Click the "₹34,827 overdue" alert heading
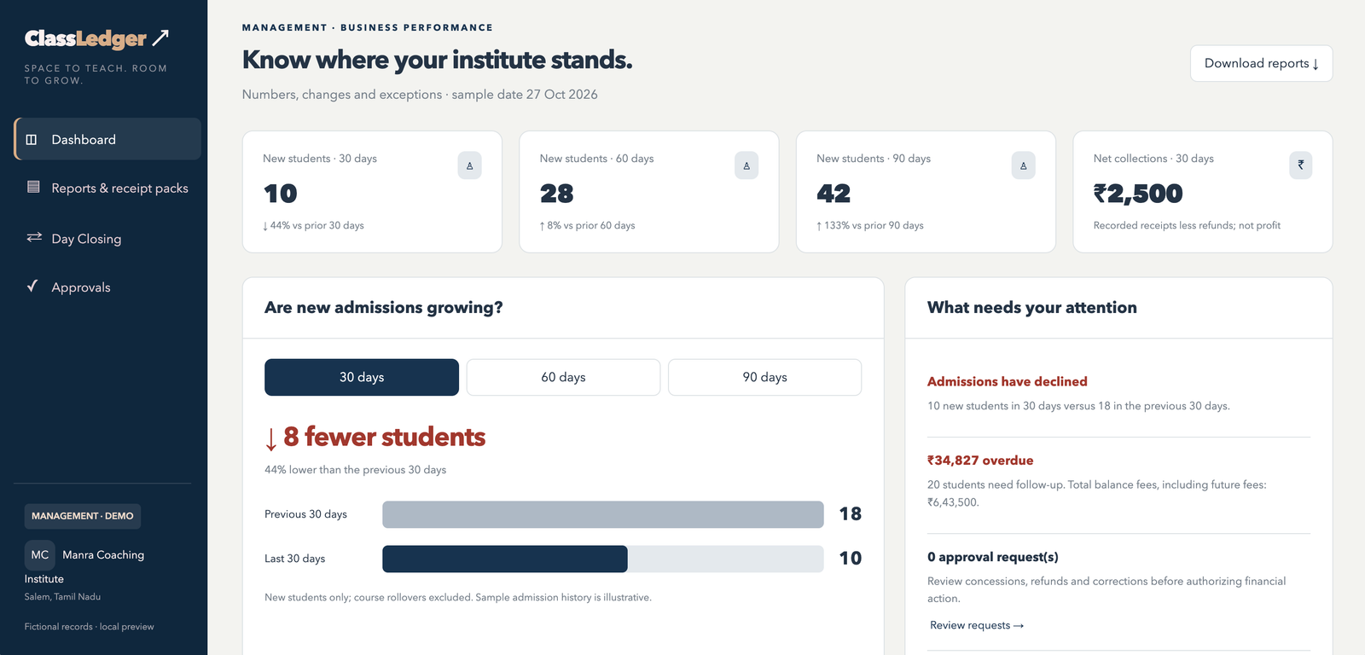Screen dimensions: 1365x655 pos(980,461)
